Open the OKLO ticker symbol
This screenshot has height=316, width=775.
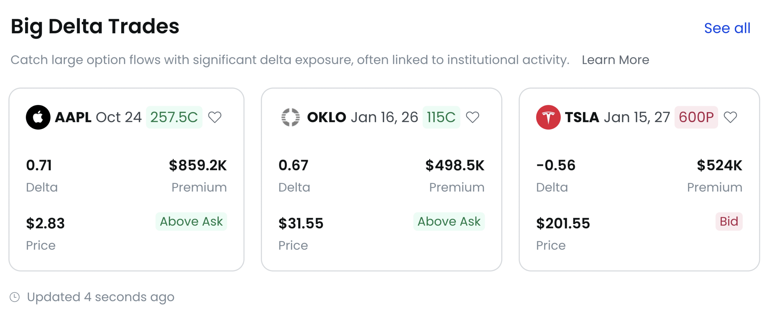pyautogui.click(x=326, y=117)
